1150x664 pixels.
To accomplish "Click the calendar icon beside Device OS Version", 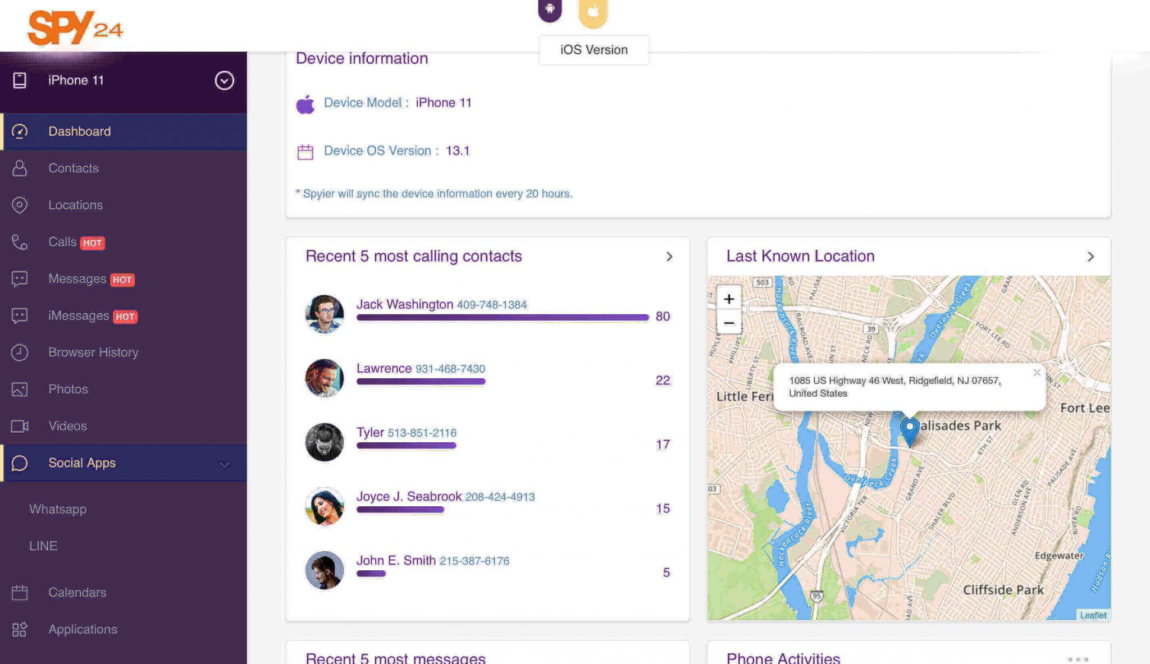I will [x=305, y=152].
